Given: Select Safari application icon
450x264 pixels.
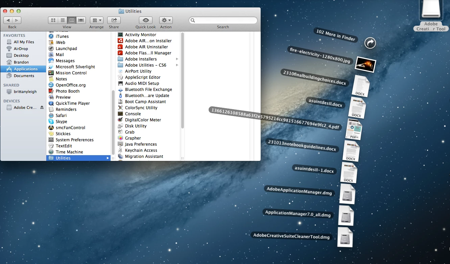Looking at the screenshot, I should [x=51, y=115].
